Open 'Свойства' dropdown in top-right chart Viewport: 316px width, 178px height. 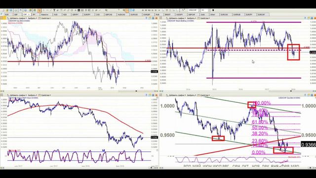(203, 18)
